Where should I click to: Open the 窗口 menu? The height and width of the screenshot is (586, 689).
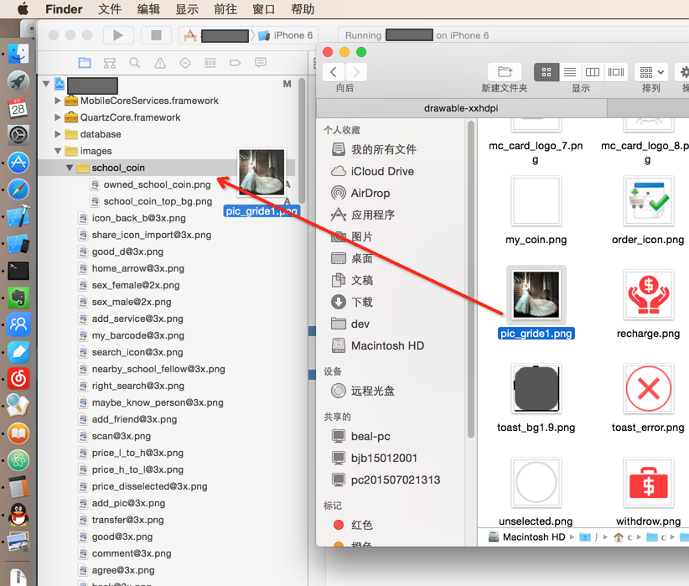click(x=264, y=8)
